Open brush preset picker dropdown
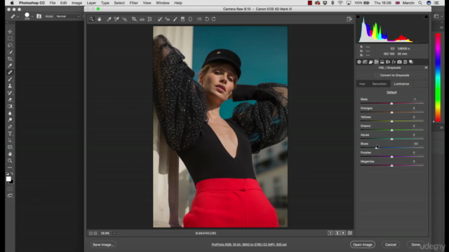The width and height of the screenshot is (449, 252). tap(32, 17)
